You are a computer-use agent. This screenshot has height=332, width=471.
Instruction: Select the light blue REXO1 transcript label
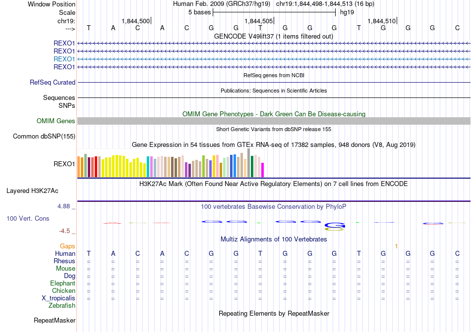(x=64, y=59)
